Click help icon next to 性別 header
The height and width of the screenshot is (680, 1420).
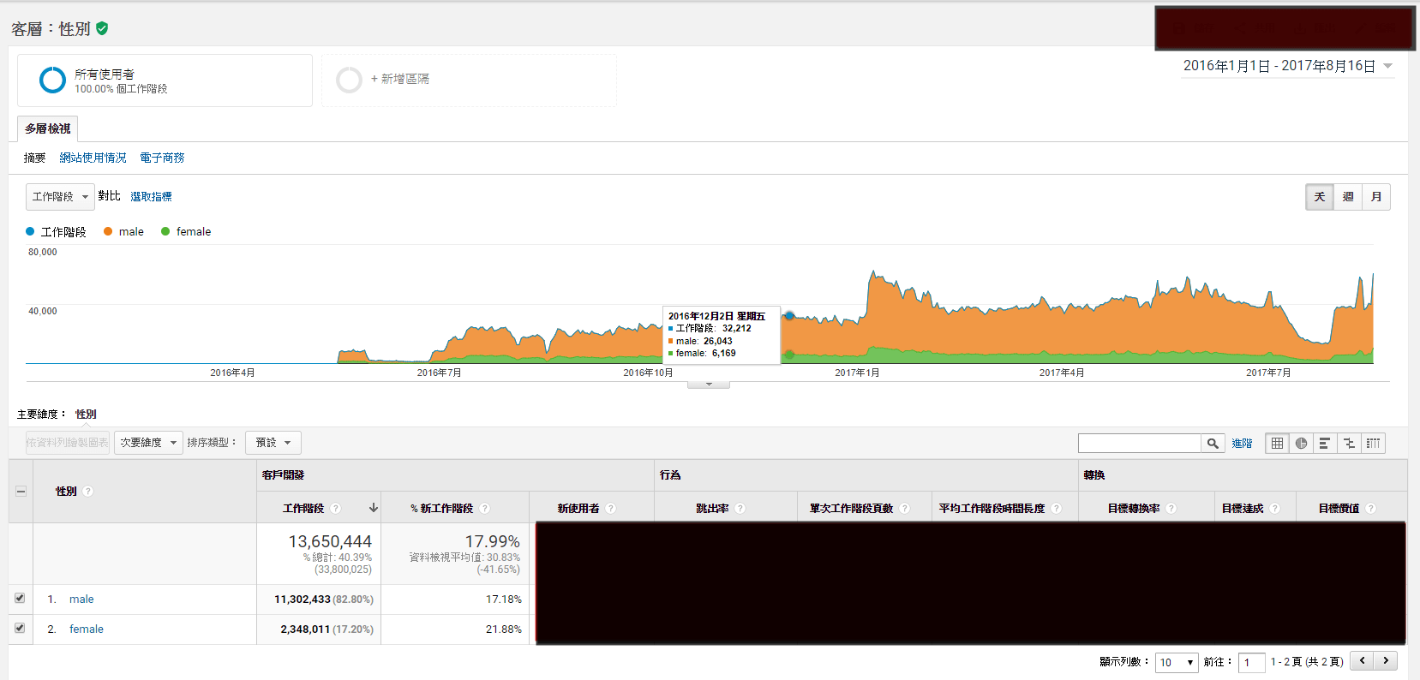(88, 492)
